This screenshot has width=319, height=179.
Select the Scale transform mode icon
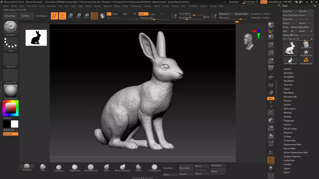tap(78, 16)
